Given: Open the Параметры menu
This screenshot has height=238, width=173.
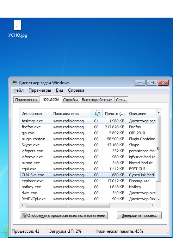Looking at the screenshot, I should coord(40,90).
